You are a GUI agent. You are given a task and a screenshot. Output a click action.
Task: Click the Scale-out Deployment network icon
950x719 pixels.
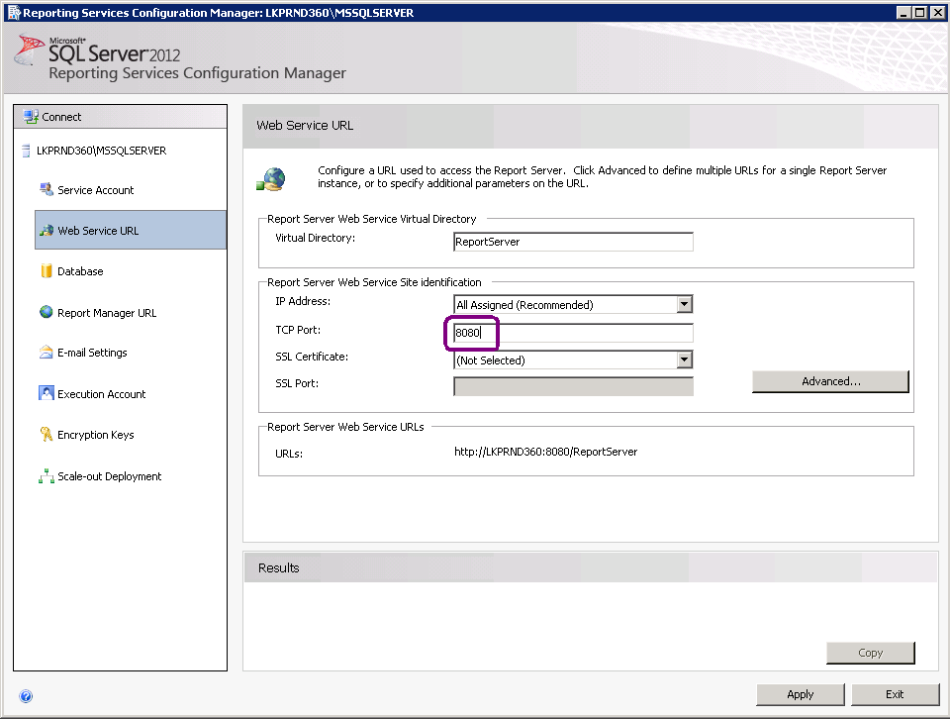47,476
